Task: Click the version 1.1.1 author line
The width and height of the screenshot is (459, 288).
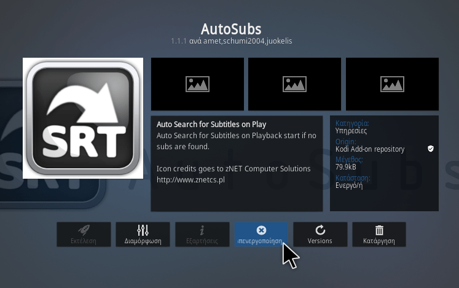Action: [232, 41]
